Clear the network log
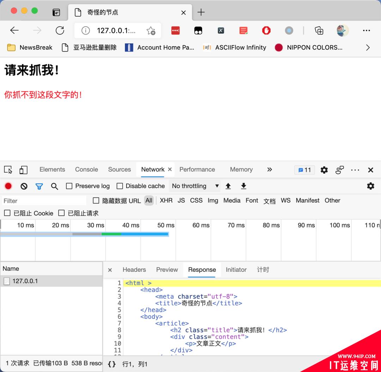Viewport: 381px width, 372px height. click(24, 186)
